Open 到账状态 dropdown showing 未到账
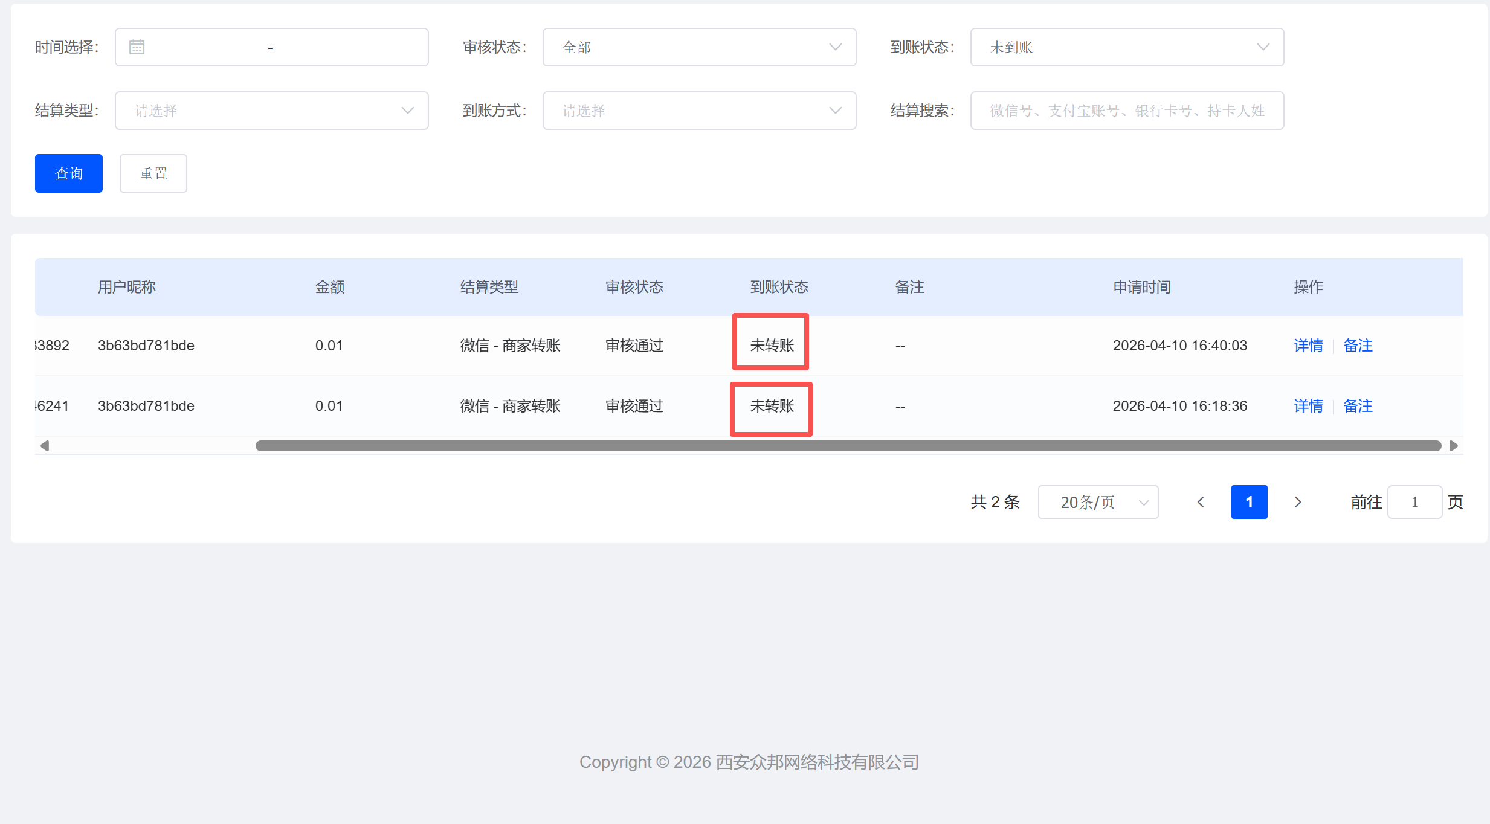The height and width of the screenshot is (824, 1490). point(1127,47)
